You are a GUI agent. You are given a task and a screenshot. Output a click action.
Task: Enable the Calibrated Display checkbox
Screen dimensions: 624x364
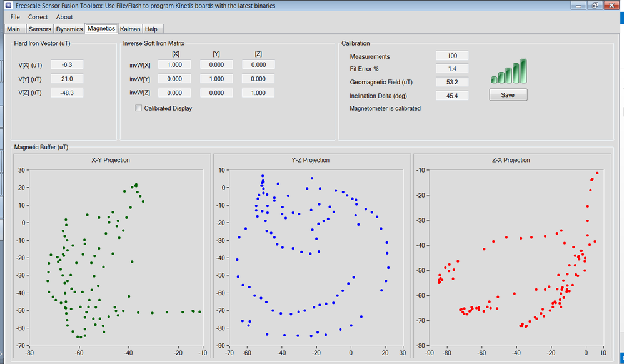(138, 108)
